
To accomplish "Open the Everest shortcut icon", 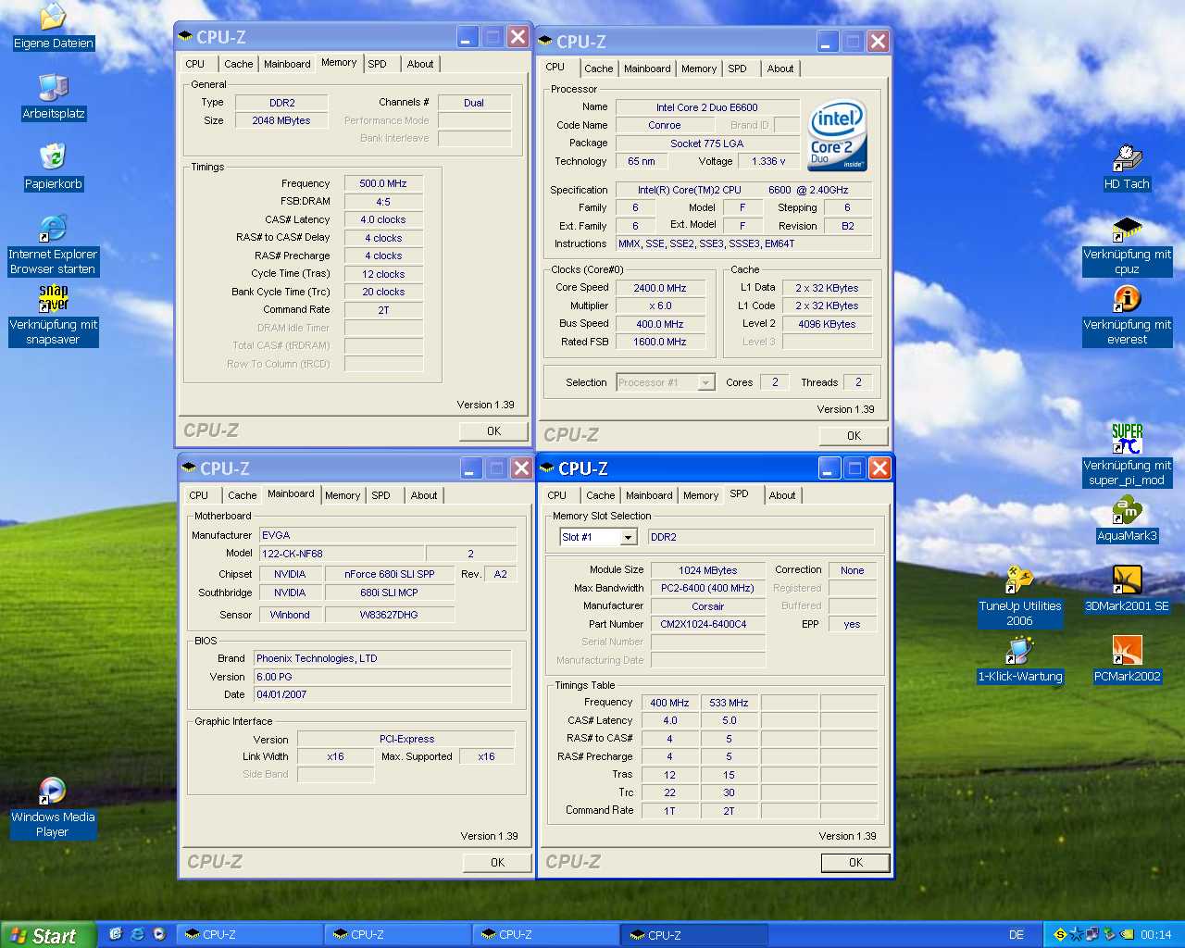I will pyautogui.click(x=1127, y=299).
